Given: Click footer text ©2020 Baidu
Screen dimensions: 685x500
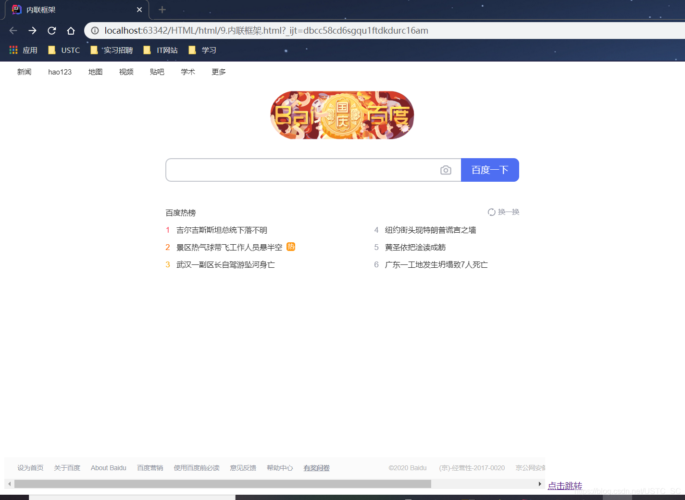Looking at the screenshot, I should click(408, 468).
